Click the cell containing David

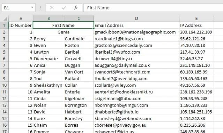point(48,112)
